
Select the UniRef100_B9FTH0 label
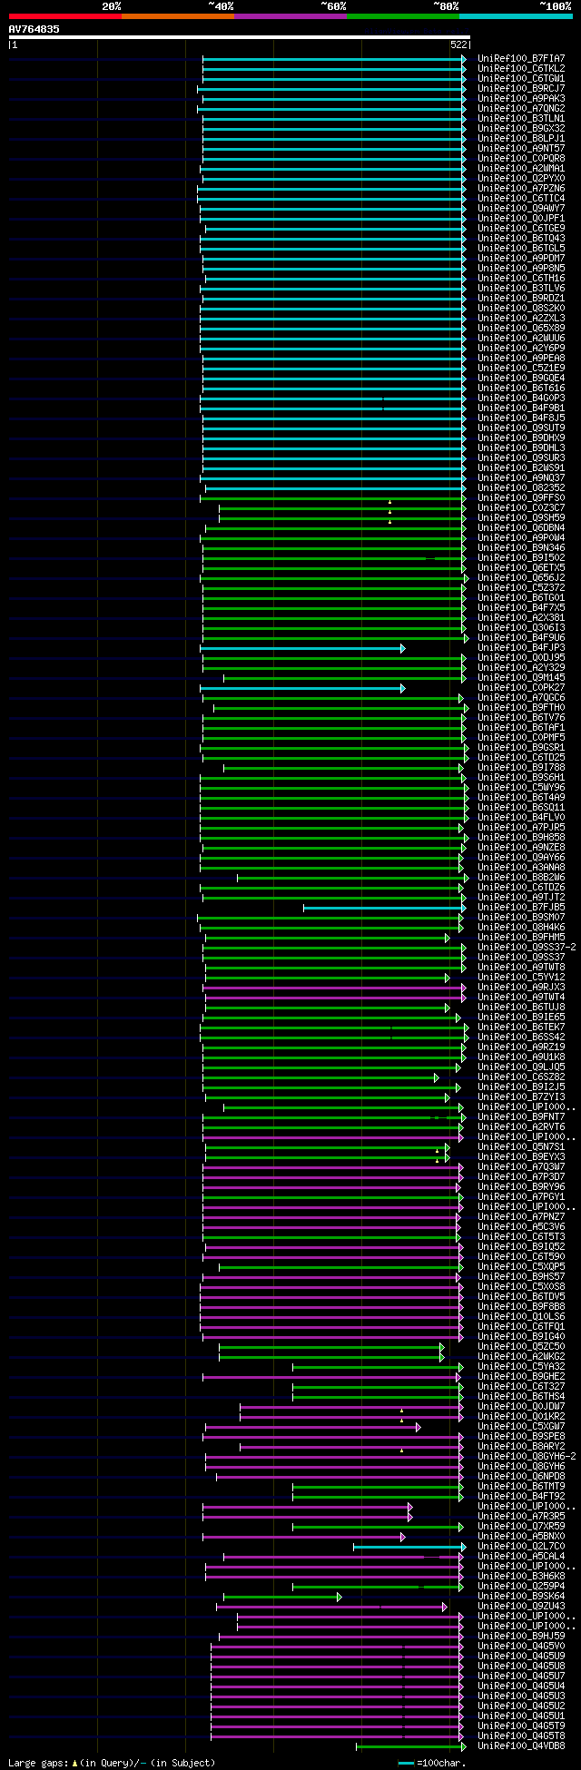(x=521, y=707)
